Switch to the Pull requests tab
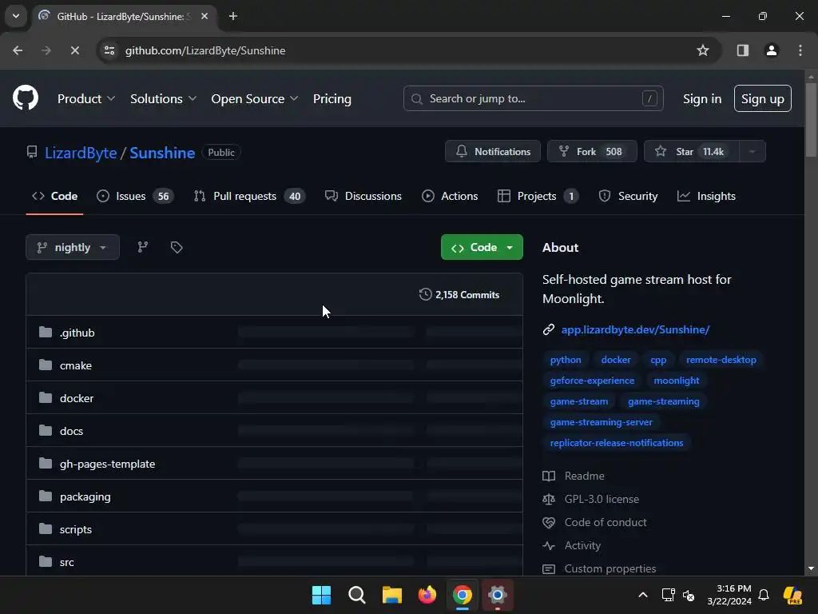The width and height of the screenshot is (818, 614). [249, 197]
